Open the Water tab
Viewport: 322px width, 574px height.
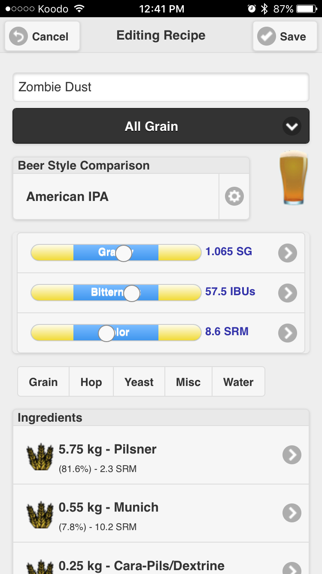tap(238, 382)
